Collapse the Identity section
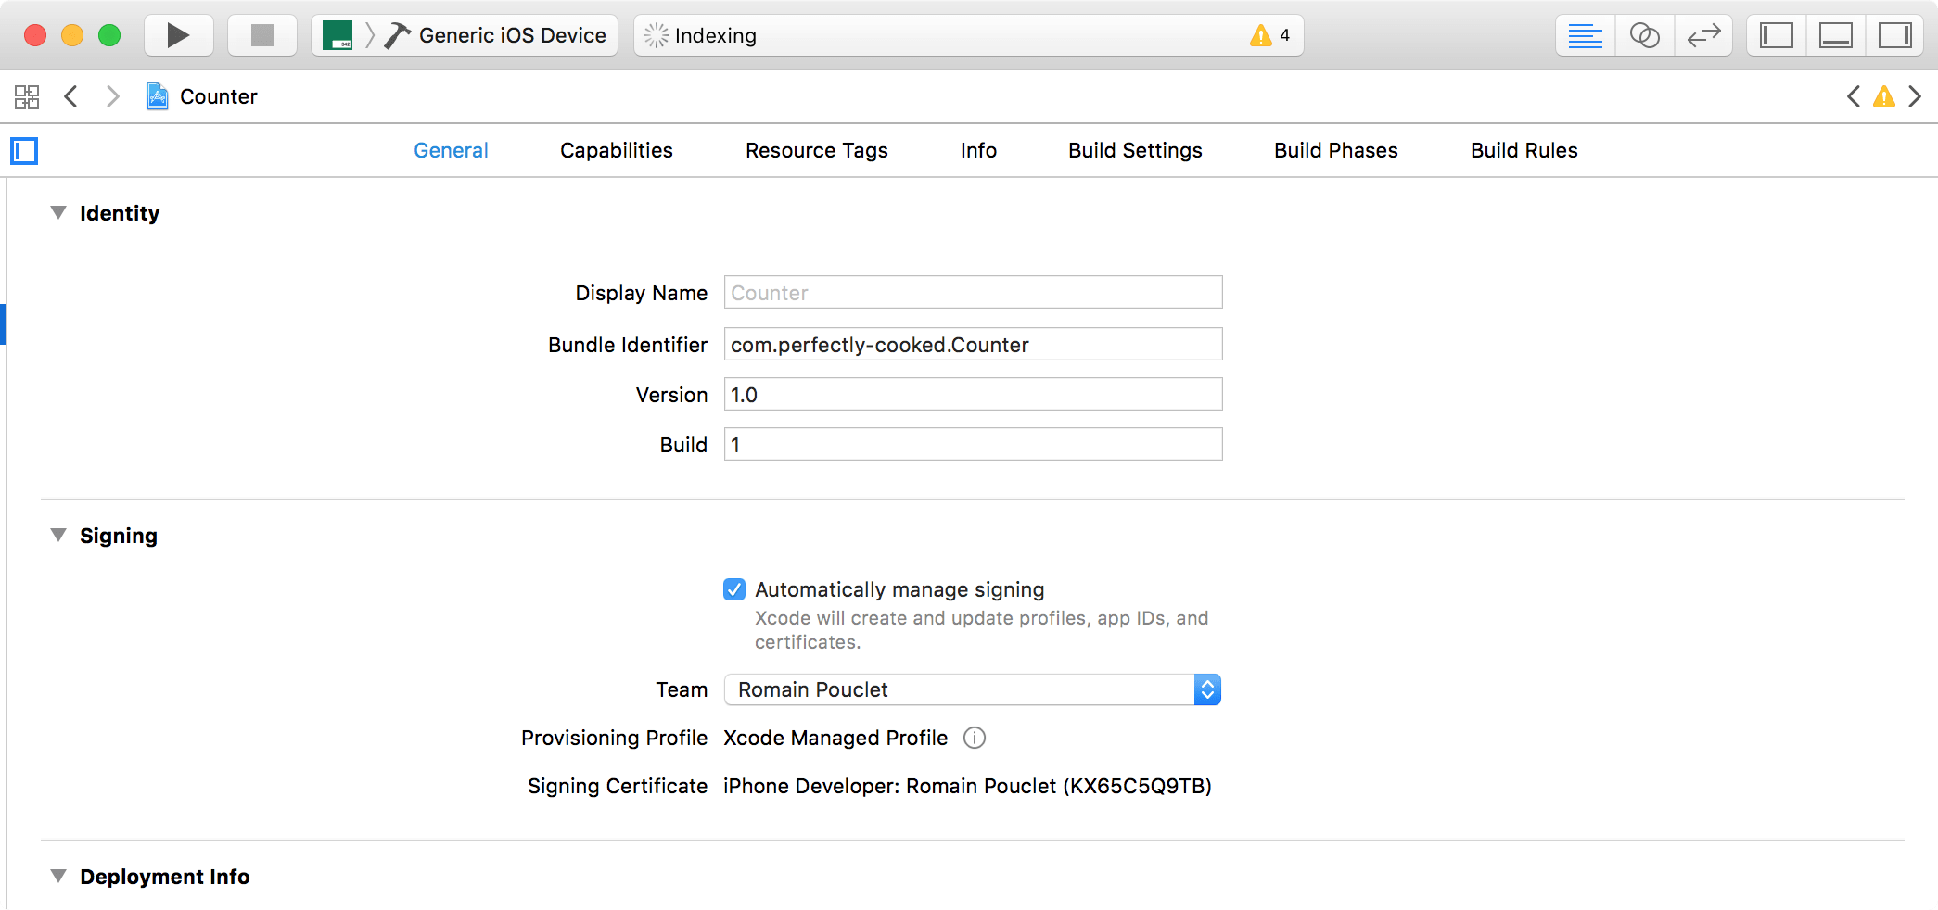The width and height of the screenshot is (1938, 910). tap(58, 213)
